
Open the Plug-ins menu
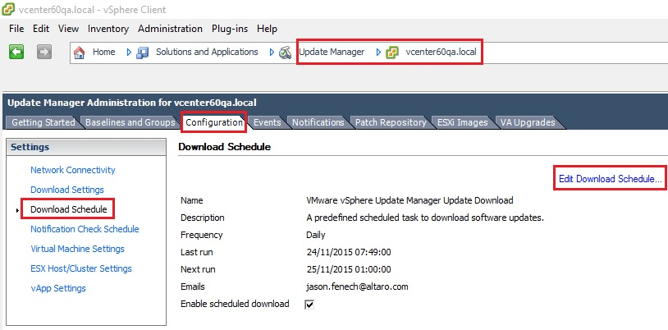[230, 29]
